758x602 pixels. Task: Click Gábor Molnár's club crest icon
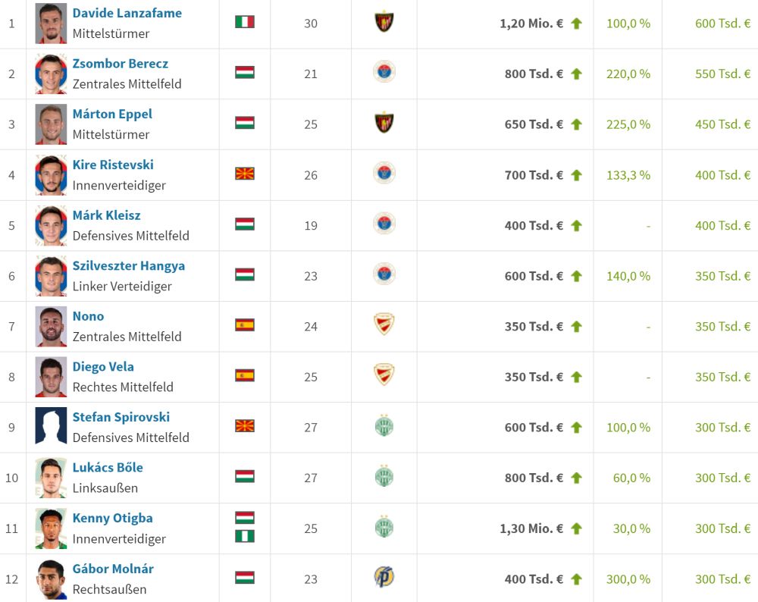384,577
